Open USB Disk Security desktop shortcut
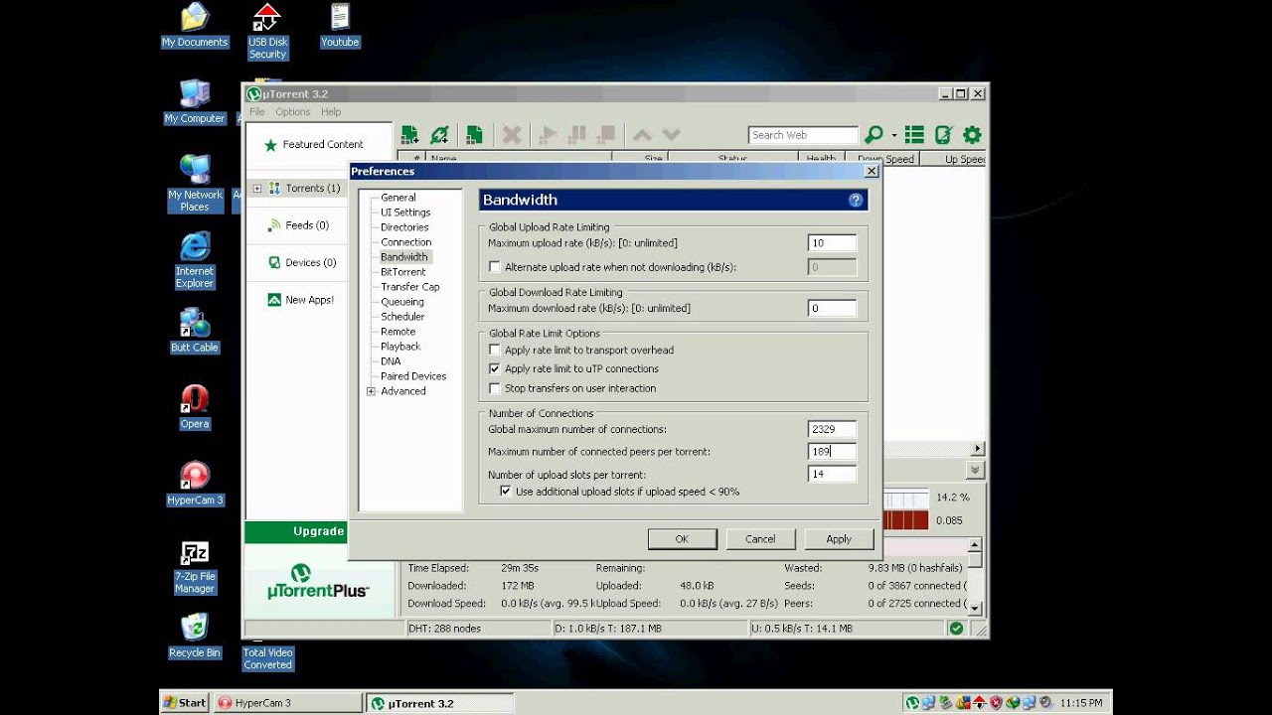Image resolution: width=1272 pixels, height=715 pixels. point(267,31)
